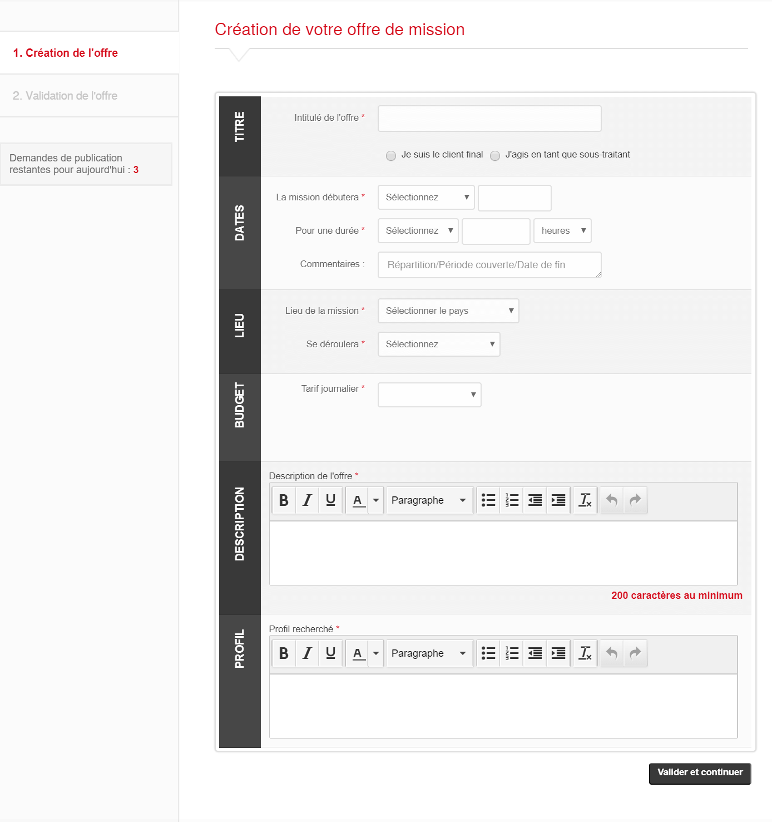Click the 'Valider et continuer' button
Viewport: 772px width, 822px height.
click(x=700, y=773)
